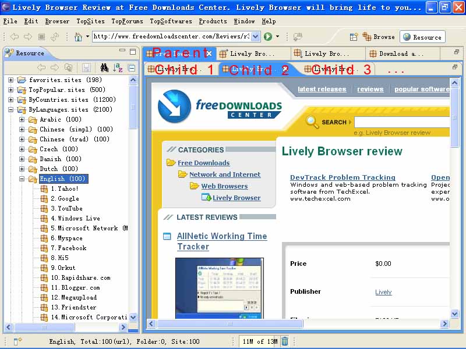Image resolution: width=466 pixels, height=349 pixels.
Task: Click the Resource tree vertical scrollbar thumb
Action: (x=133, y=107)
